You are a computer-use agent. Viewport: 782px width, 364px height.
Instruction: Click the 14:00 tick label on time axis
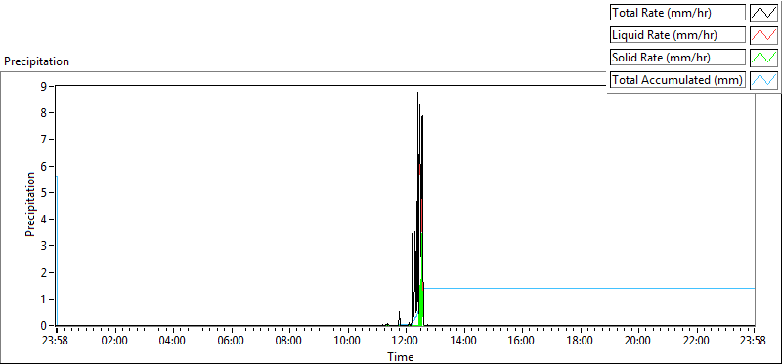point(463,342)
